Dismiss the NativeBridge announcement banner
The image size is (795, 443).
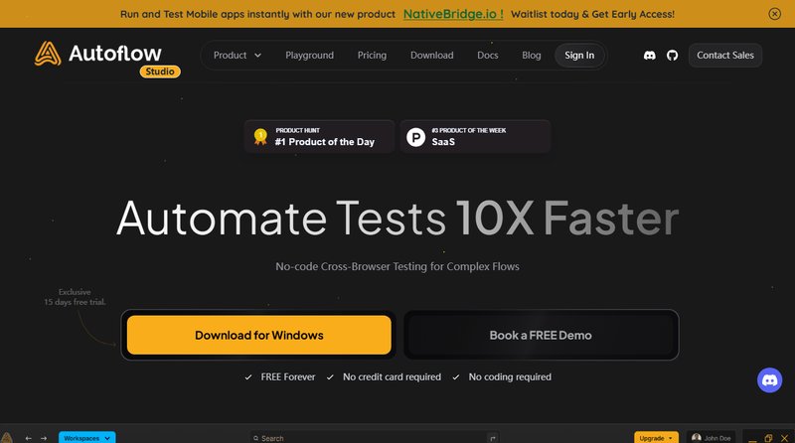click(775, 14)
